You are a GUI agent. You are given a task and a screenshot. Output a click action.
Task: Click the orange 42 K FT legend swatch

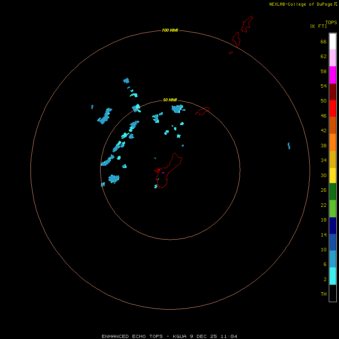tap(333, 142)
